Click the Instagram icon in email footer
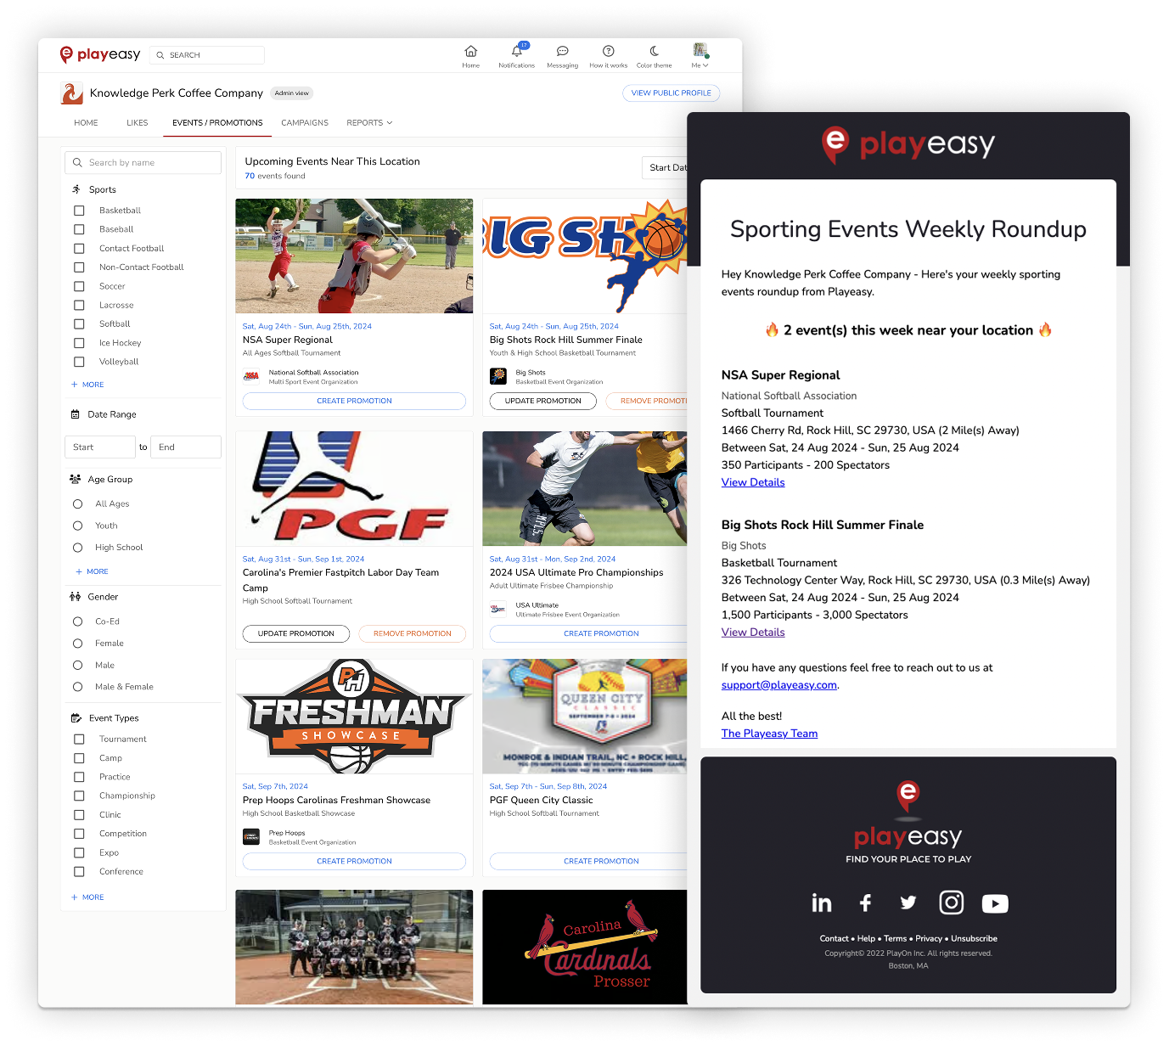 pos(951,903)
